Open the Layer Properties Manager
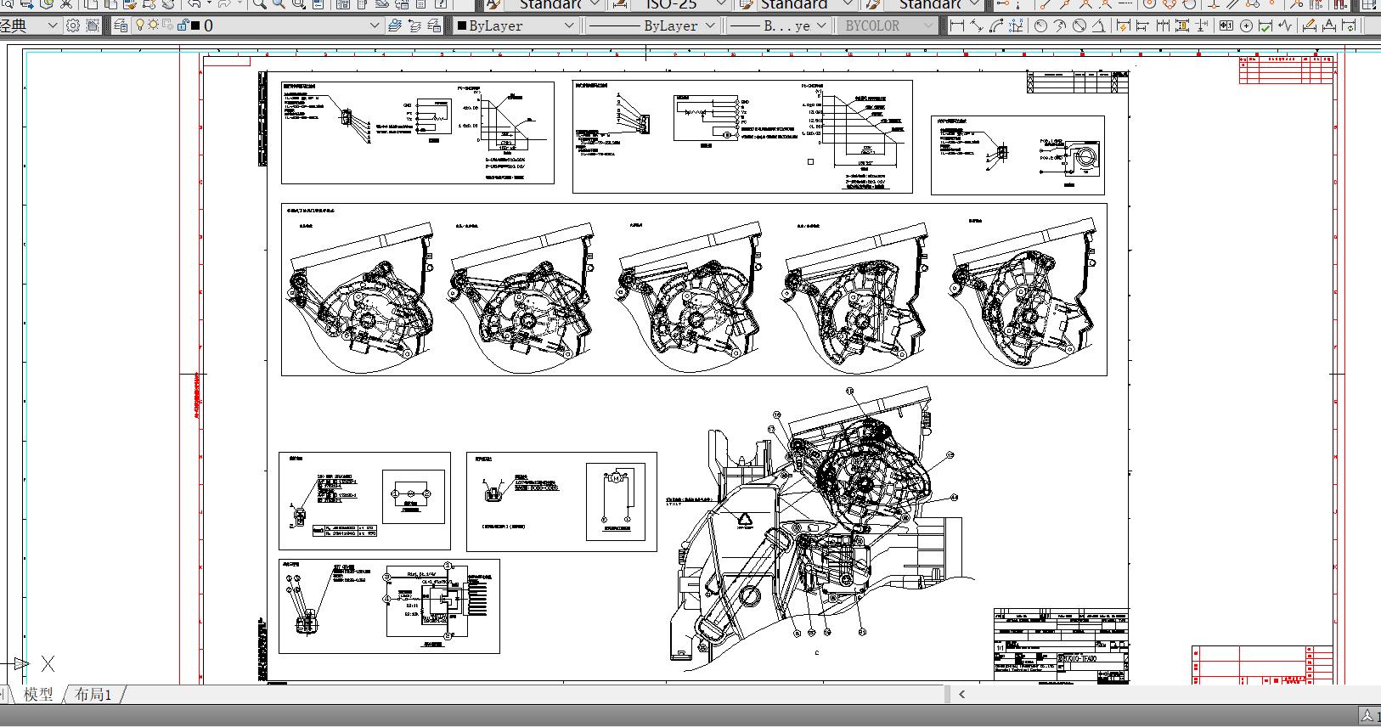This screenshot has height=727, width=1381. pos(121,25)
